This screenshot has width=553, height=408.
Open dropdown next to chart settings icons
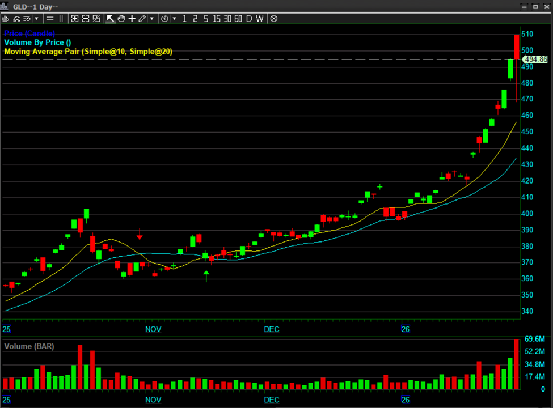pos(37,19)
